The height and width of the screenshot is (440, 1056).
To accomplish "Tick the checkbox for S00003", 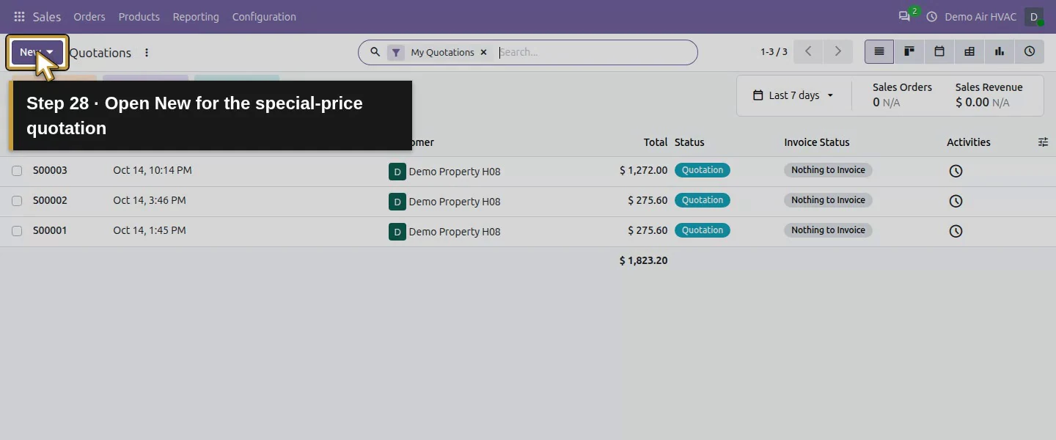I will pyautogui.click(x=17, y=171).
